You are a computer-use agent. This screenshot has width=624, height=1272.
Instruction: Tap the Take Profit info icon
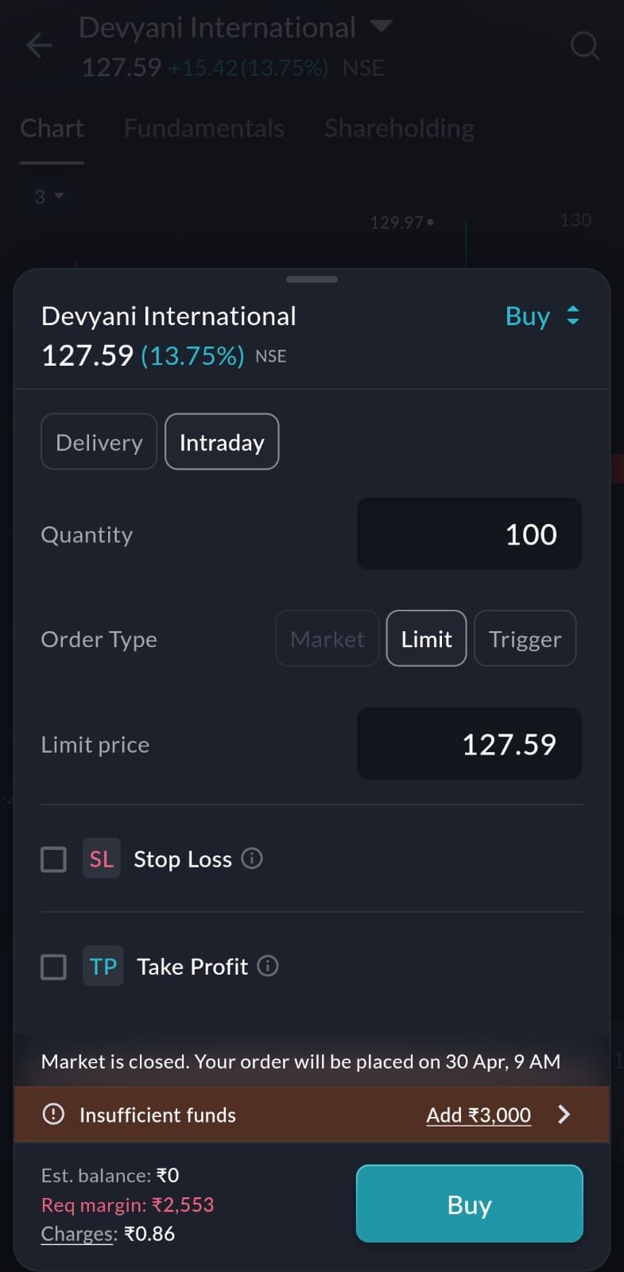(268, 966)
